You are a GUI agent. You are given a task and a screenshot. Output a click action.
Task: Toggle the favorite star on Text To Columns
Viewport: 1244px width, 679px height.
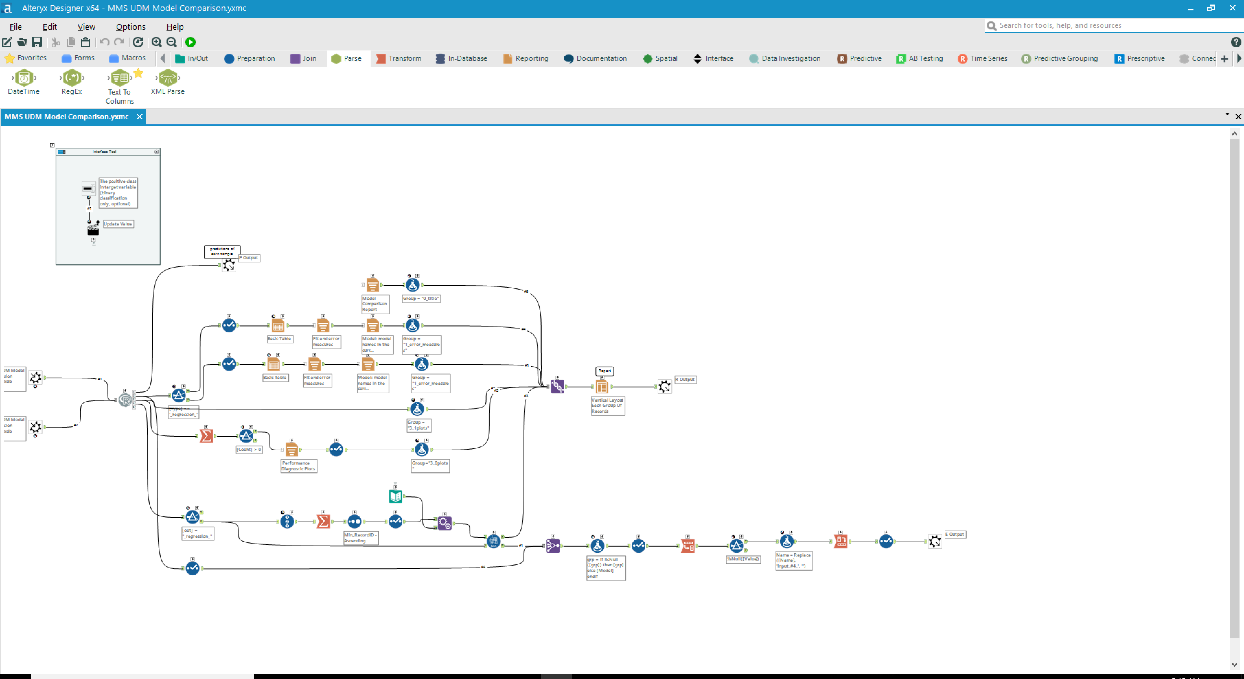point(139,74)
